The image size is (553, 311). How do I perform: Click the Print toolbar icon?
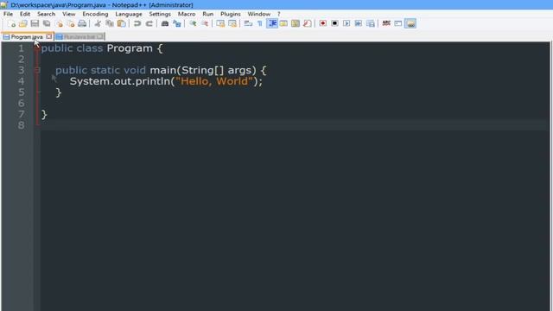tap(82, 23)
